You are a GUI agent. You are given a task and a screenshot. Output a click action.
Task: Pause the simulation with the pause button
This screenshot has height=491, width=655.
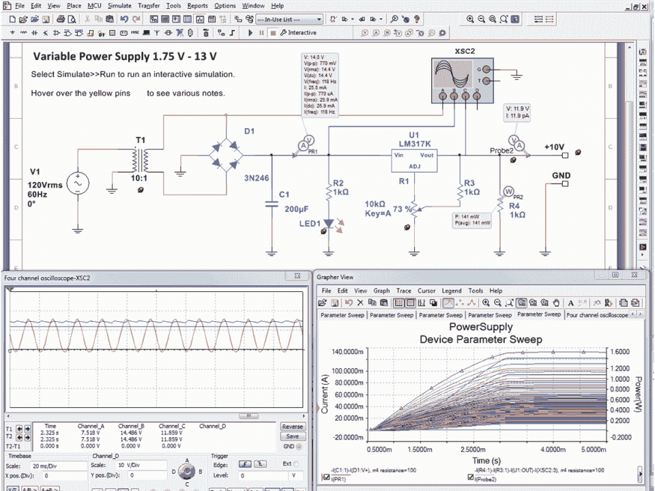click(261, 33)
